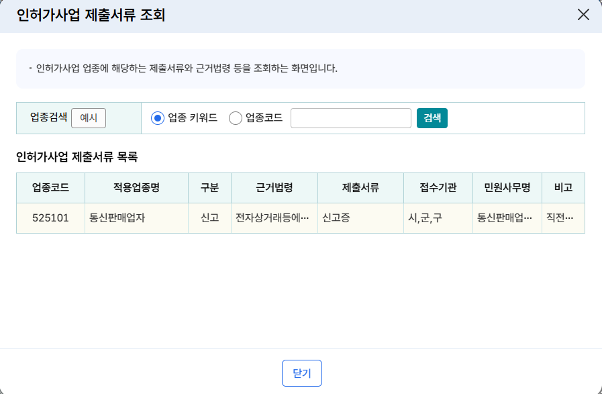Select the 525101 code cell

tap(50, 217)
